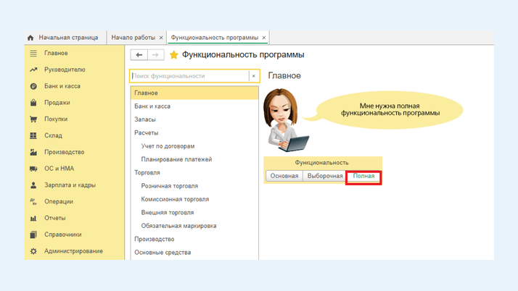The width and height of the screenshot is (518, 291).
Task: Click the Администрирование gear icon
Action: point(33,251)
